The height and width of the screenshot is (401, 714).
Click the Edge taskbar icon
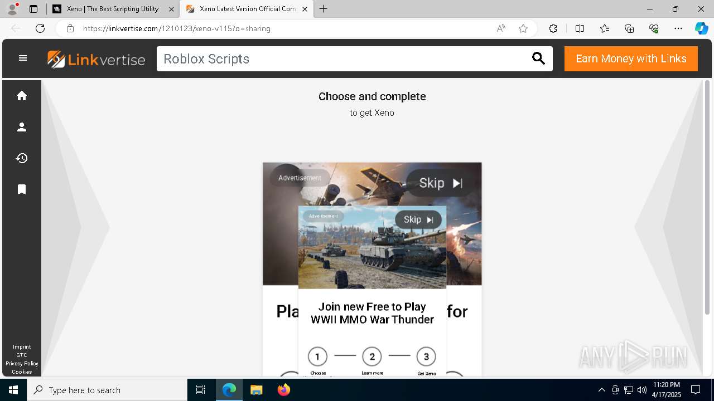(x=229, y=390)
